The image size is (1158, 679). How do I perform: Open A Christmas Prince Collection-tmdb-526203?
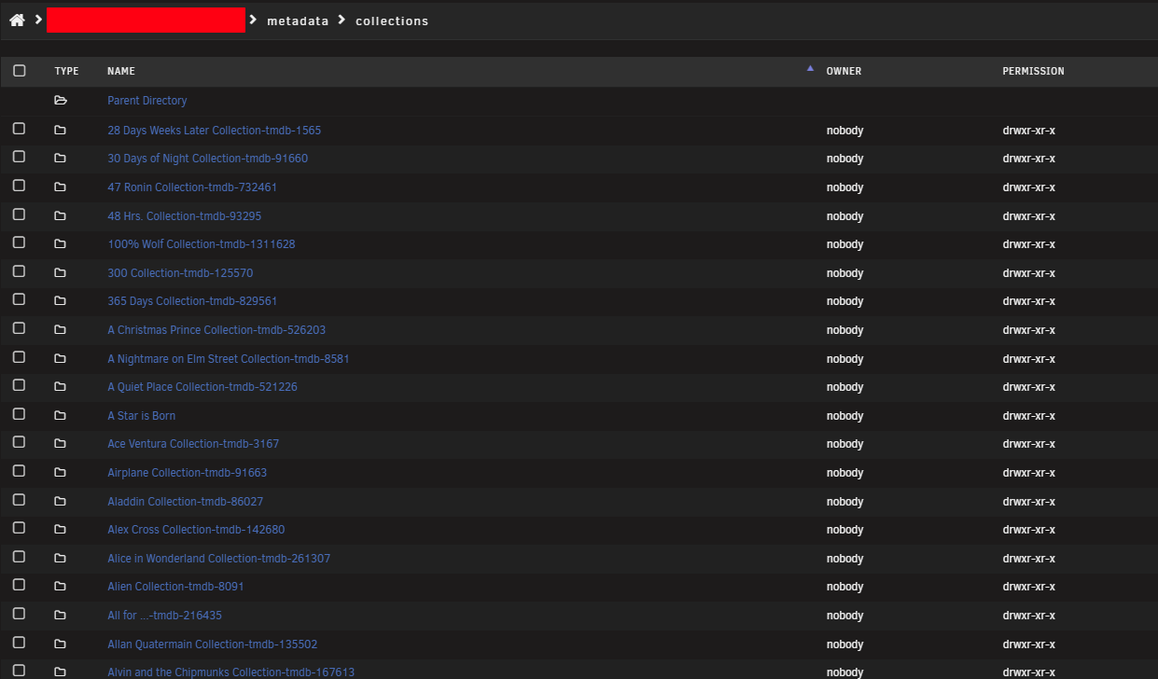pos(216,330)
